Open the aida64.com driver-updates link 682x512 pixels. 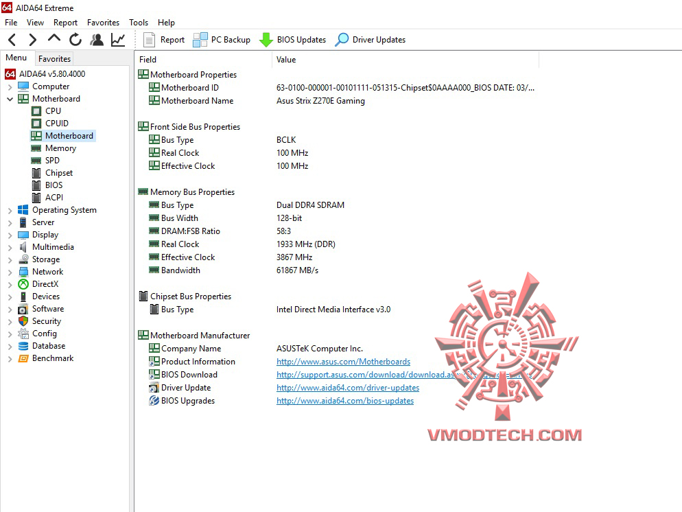[x=348, y=388]
